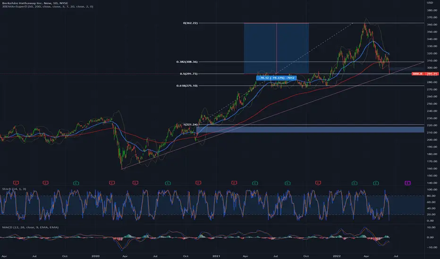Open the green earnings marker near May 2021
Viewport: 440px width, 259px height.
coord(255,183)
